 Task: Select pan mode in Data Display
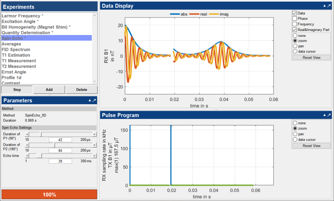295,46
